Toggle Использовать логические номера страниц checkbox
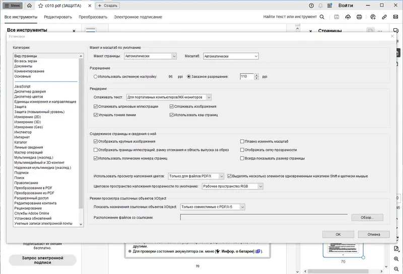 [x=96, y=158]
